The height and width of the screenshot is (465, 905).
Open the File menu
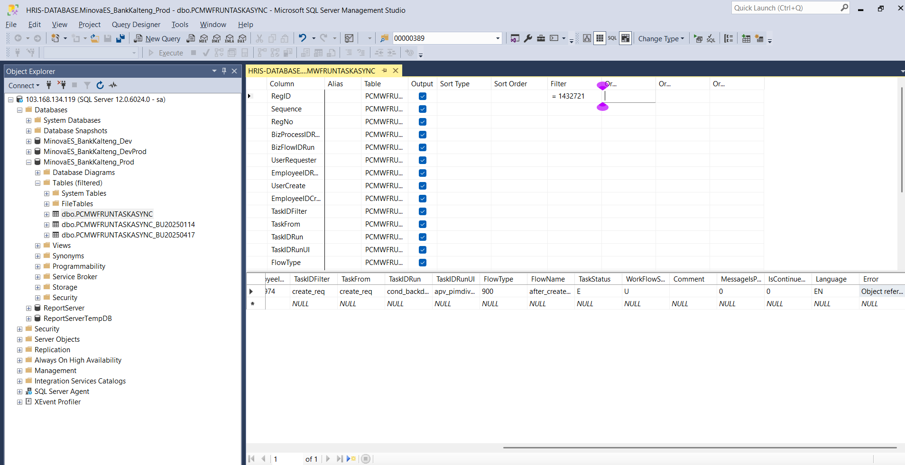point(11,25)
